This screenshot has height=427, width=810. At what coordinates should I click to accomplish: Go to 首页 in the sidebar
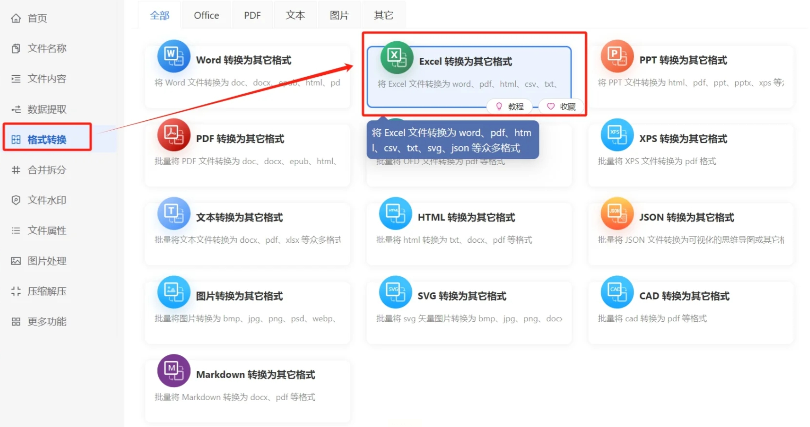[x=37, y=18]
